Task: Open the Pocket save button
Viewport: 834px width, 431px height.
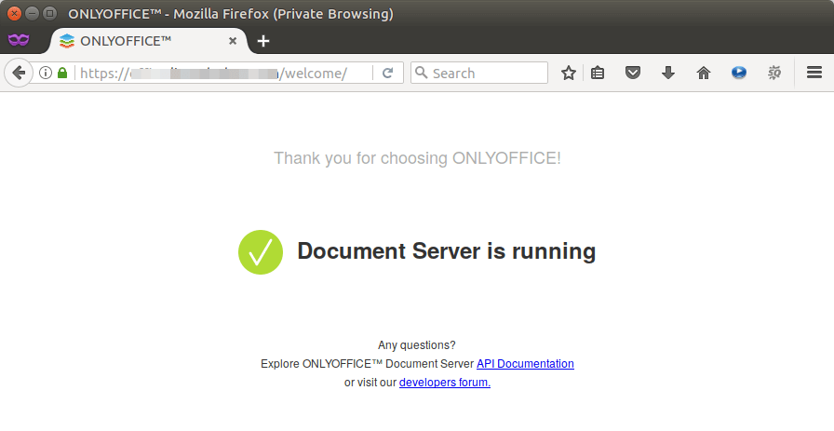Action: coord(633,73)
